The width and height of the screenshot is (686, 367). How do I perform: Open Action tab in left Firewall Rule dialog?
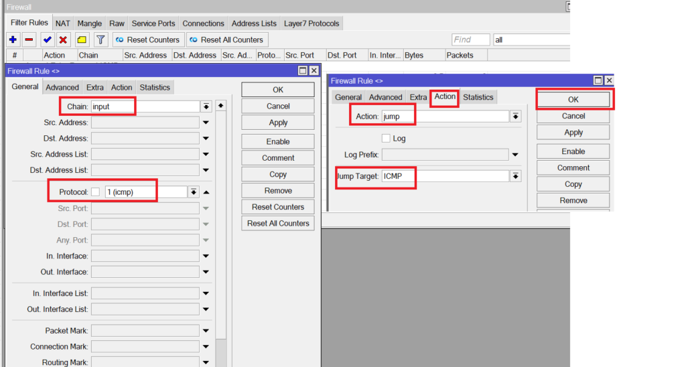pos(122,88)
